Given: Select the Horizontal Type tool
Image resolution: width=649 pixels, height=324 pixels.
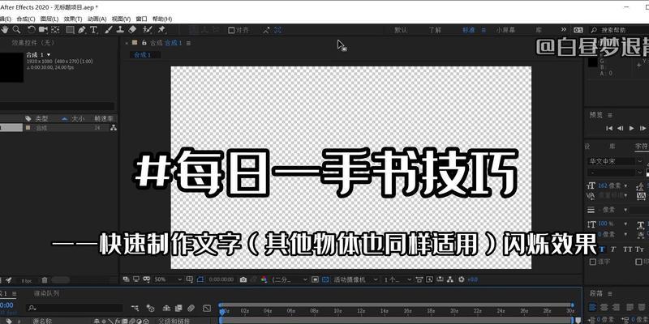Looking at the screenshot, I should pos(93,29).
